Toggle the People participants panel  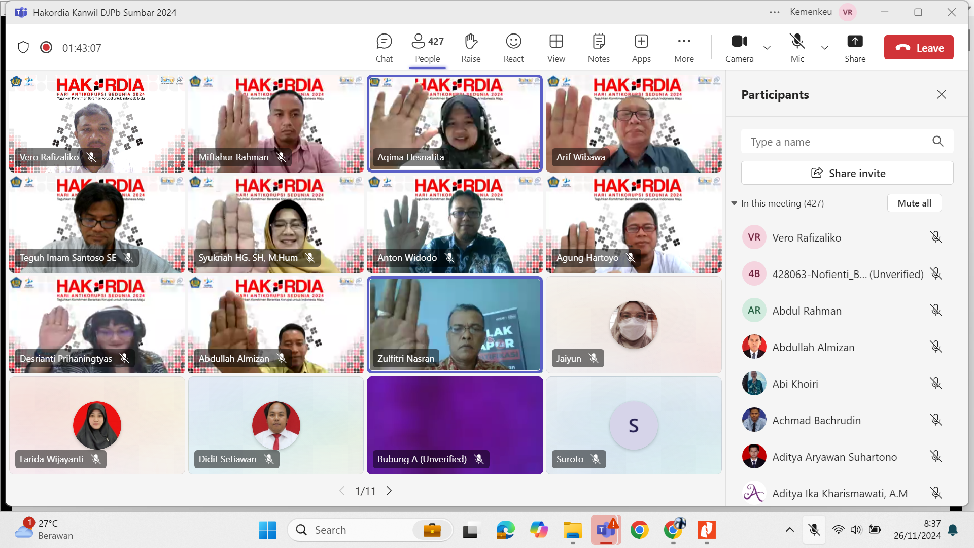tap(428, 48)
